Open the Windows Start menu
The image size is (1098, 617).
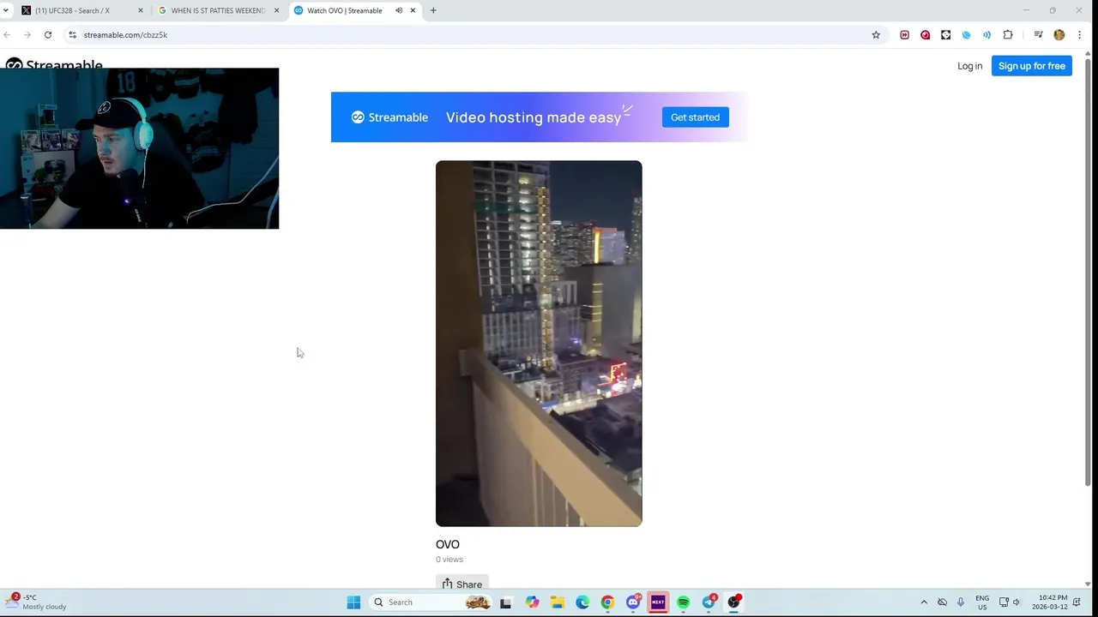353,602
